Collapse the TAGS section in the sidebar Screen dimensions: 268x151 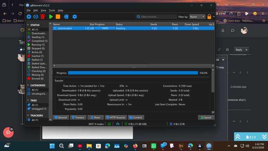tap(28, 100)
